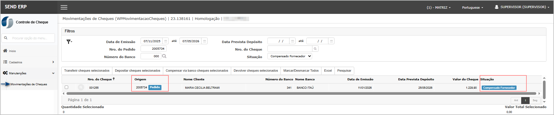This screenshot has width=554, height=115.
Task: Click the Inicio home icon
Action: click(5, 51)
